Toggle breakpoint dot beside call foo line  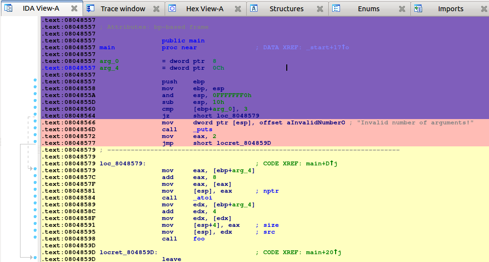coord(35,239)
